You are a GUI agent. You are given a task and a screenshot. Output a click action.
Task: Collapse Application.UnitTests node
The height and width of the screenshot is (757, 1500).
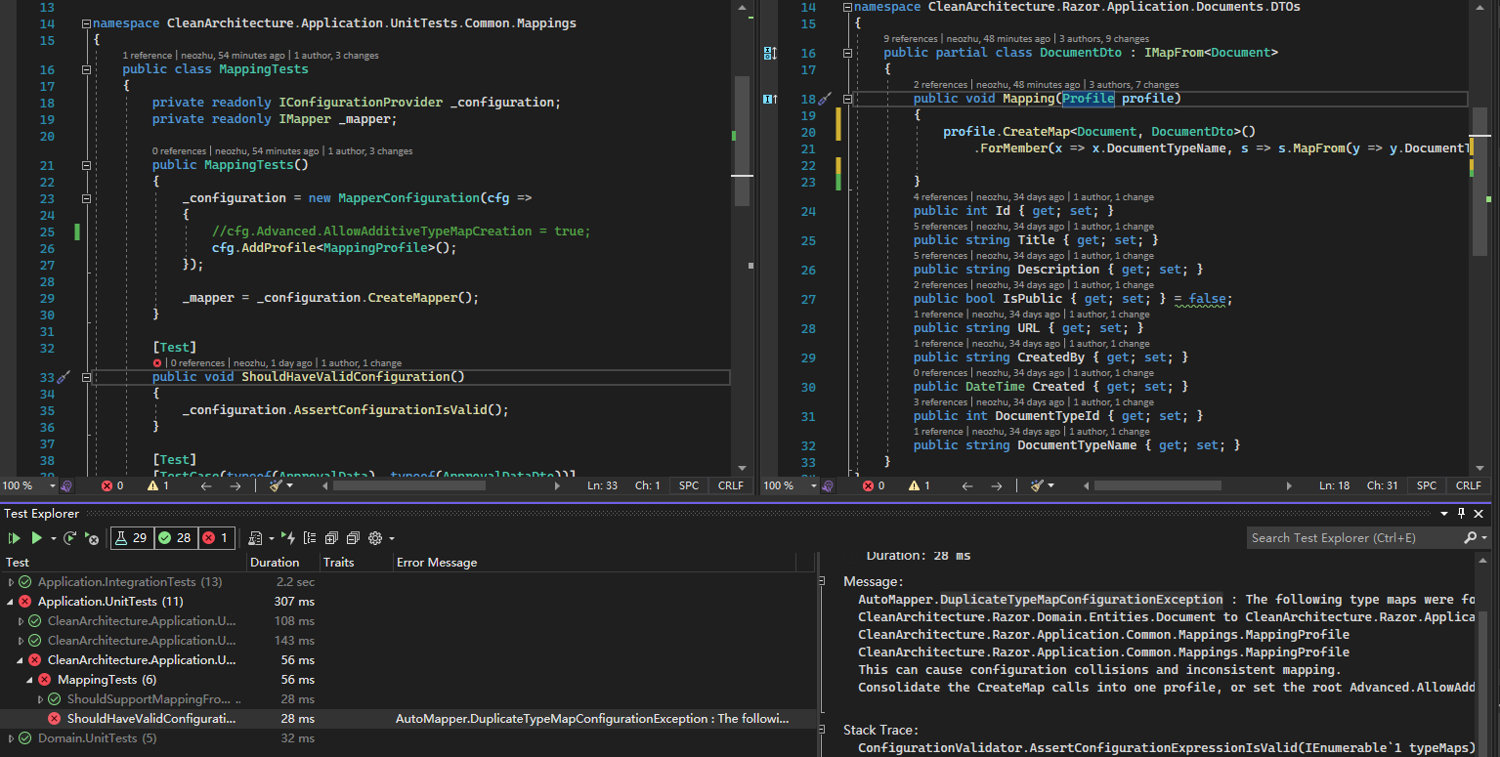(x=11, y=602)
